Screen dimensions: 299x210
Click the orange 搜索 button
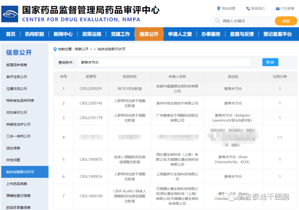coord(286,21)
